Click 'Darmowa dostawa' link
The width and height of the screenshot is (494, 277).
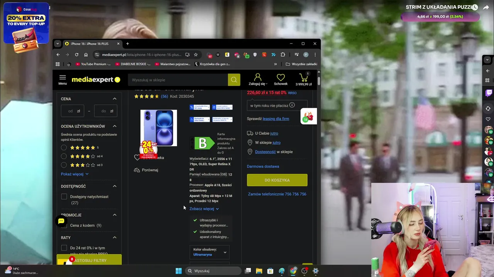pos(263,167)
